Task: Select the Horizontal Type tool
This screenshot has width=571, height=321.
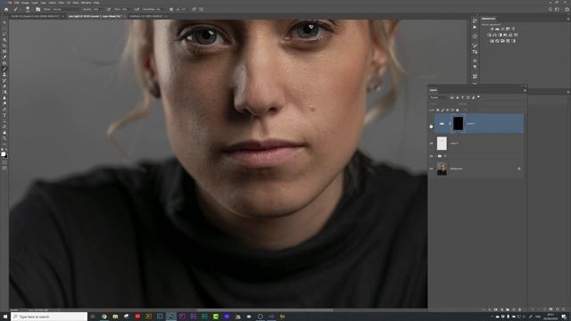Action: [x=4, y=115]
